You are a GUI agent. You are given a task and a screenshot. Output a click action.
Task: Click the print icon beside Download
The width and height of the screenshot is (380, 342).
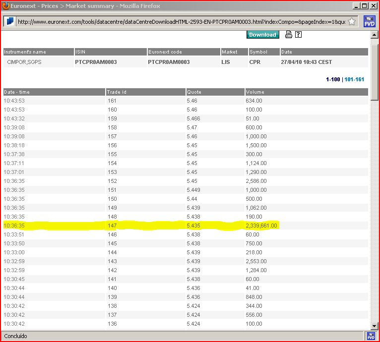288,35
